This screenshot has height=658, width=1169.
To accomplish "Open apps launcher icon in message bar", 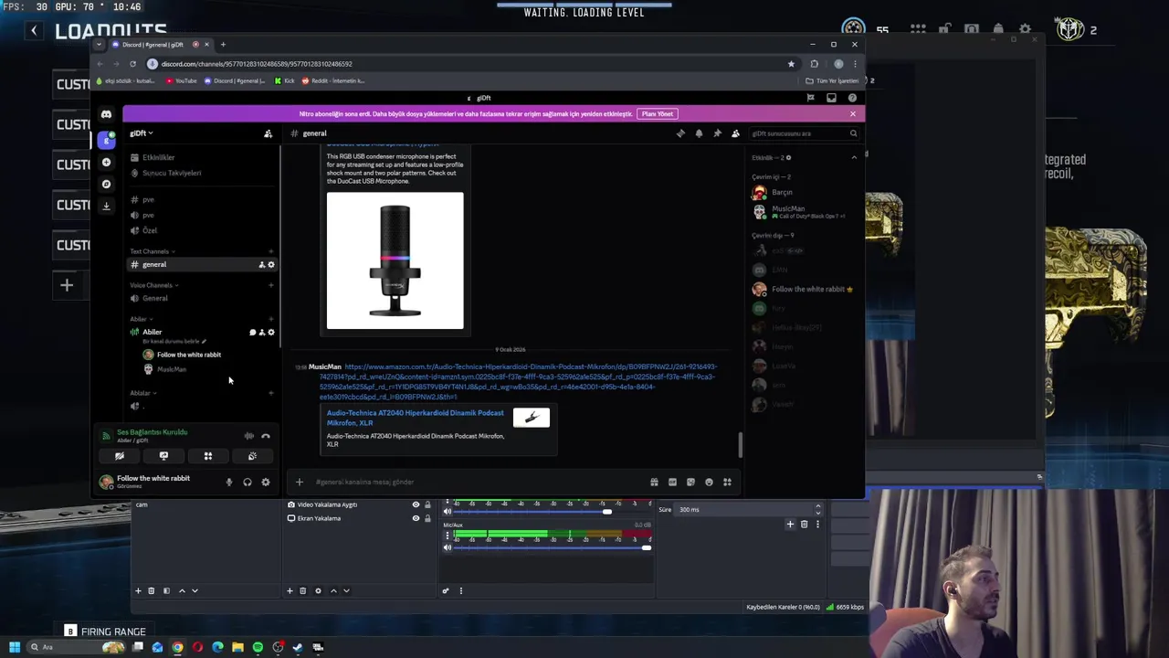I will click(x=727, y=483).
